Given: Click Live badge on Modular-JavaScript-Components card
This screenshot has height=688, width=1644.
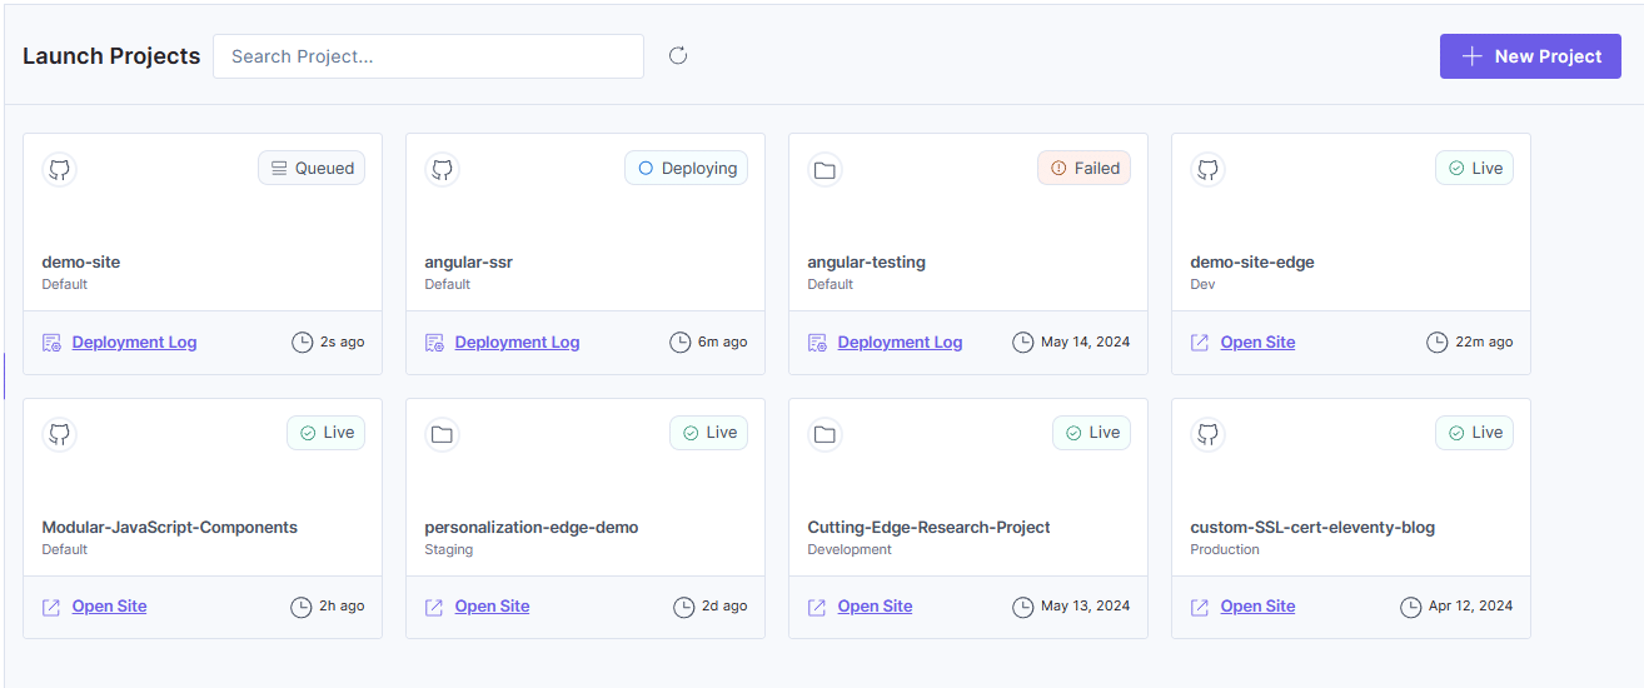Looking at the screenshot, I should pyautogui.click(x=325, y=433).
